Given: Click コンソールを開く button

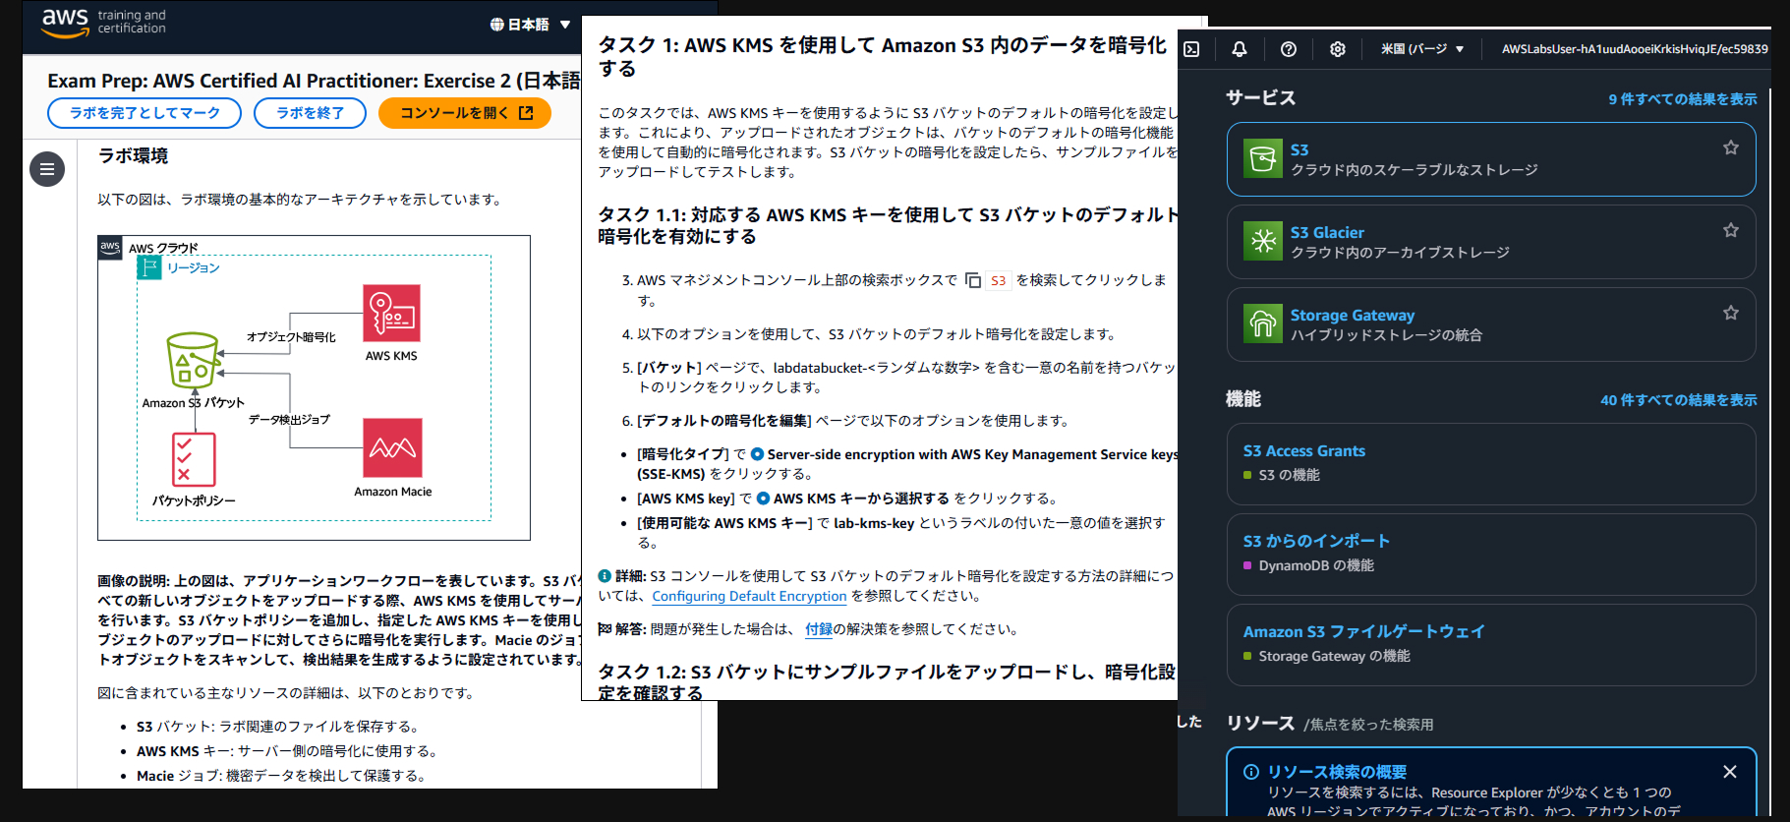Looking at the screenshot, I should 465,113.
